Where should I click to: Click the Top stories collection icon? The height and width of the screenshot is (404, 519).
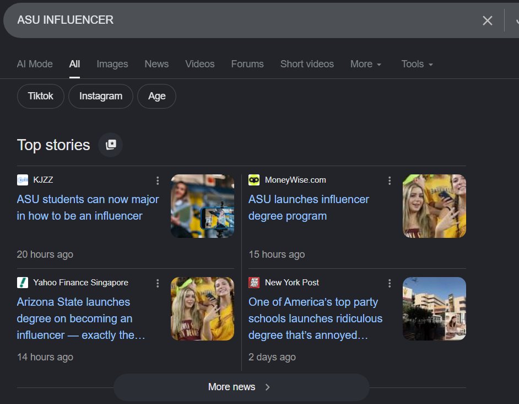coord(111,145)
